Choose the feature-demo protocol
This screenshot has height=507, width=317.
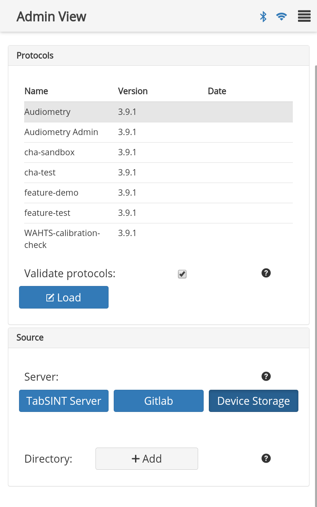click(158, 193)
